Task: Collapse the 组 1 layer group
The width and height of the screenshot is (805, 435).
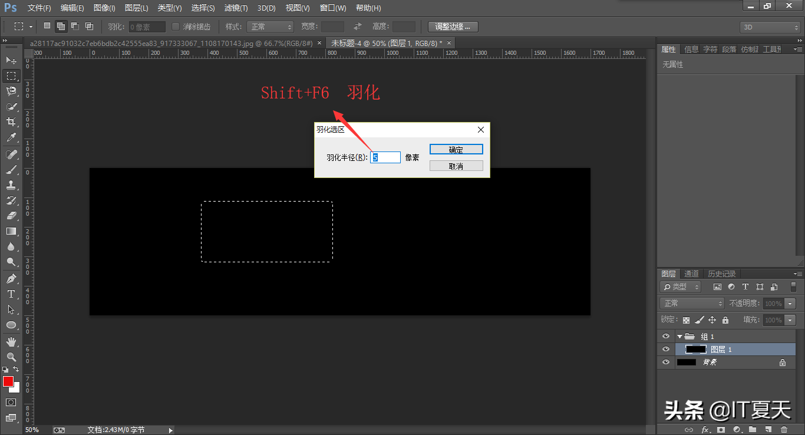Action: pos(679,337)
